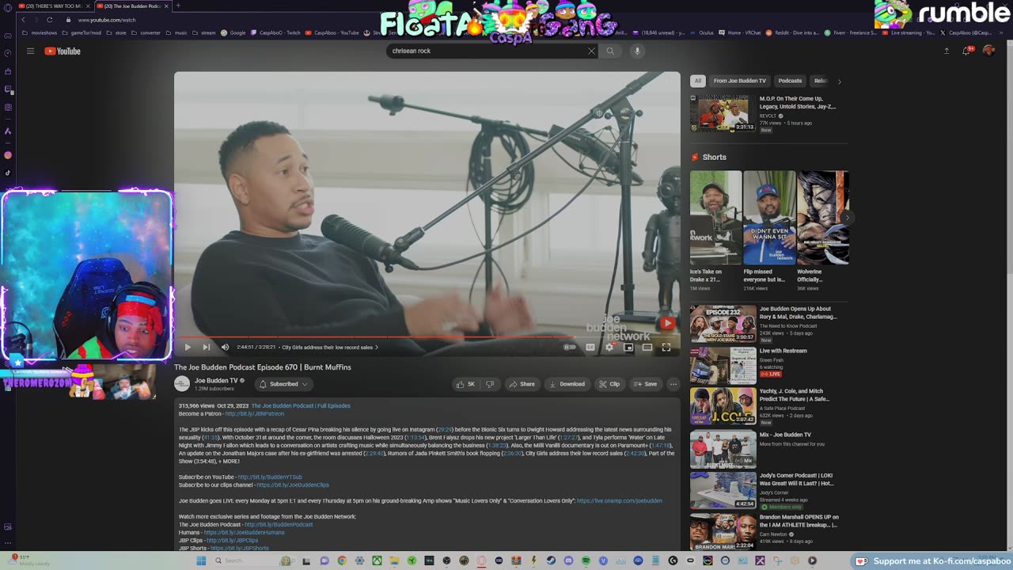Make the video fullscreen

666,347
